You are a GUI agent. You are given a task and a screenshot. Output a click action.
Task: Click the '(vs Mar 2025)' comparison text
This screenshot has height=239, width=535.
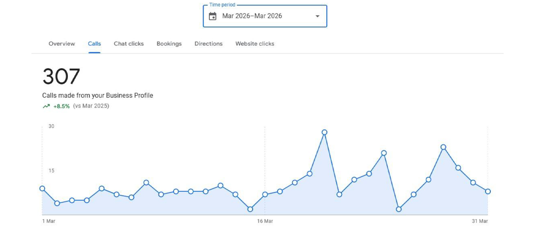pyautogui.click(x=91, y=106)
